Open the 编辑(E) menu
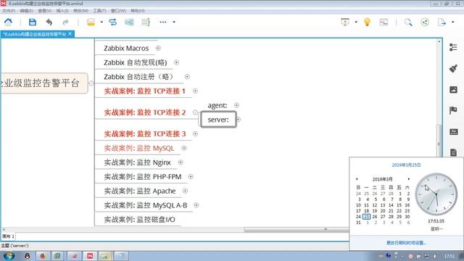This screenshot has height=261, width=464. point(27,11)
